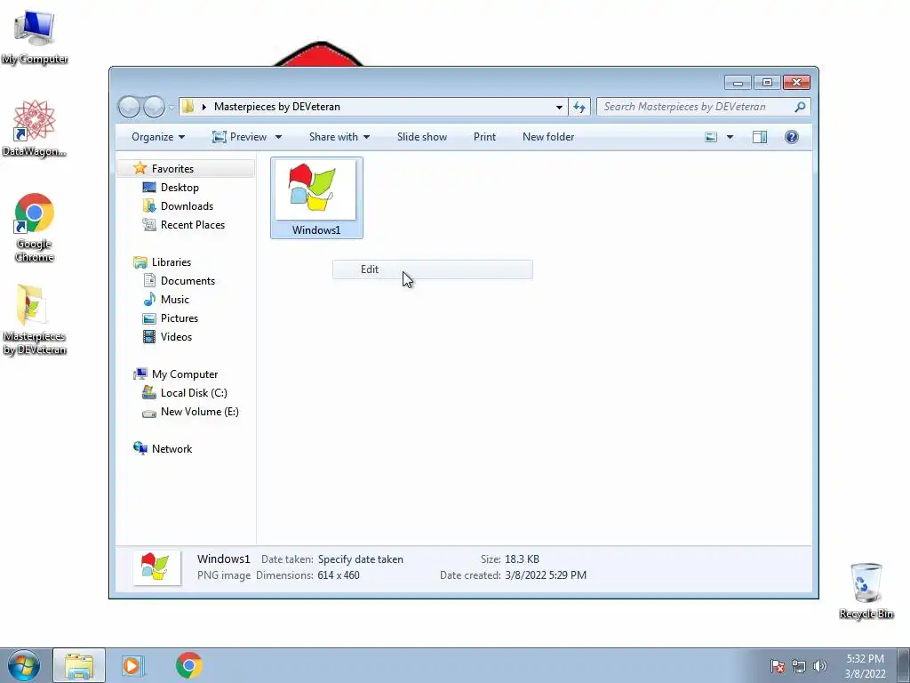This screenshot has width=910, height=683.
Task: Open My Computer desktop icon
Action: [35, 36]
